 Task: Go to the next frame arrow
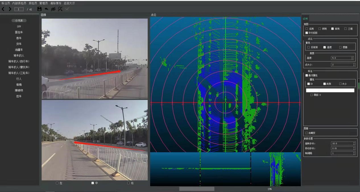pos(10,9)
